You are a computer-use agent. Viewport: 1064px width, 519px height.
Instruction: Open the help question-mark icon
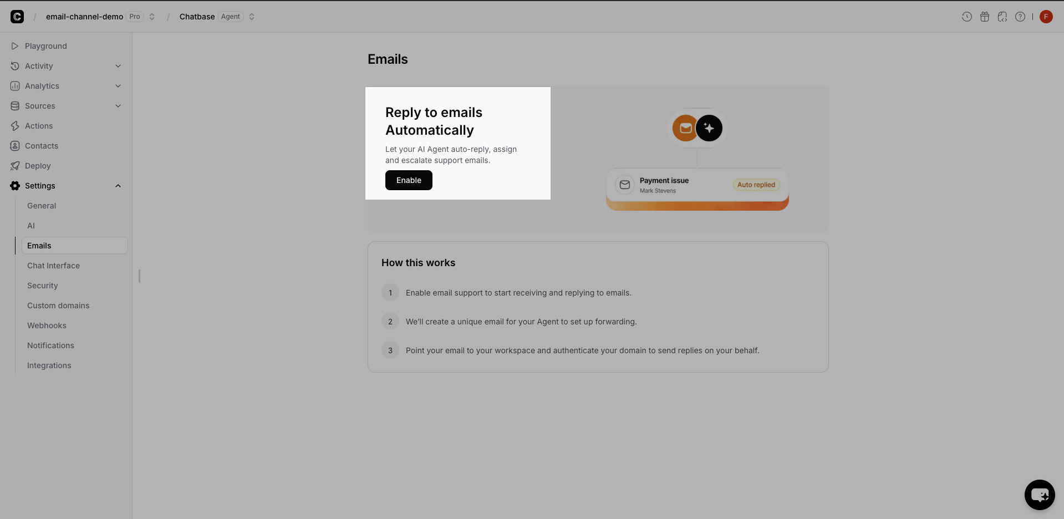tap(1020, 17)
